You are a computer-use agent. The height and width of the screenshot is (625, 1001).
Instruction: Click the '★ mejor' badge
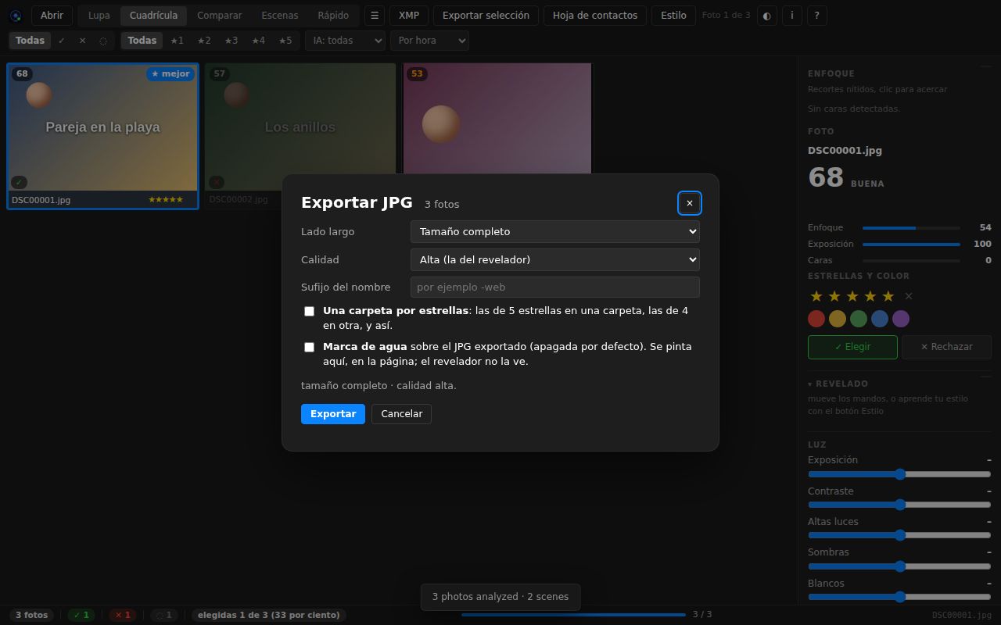coord(170,74)
